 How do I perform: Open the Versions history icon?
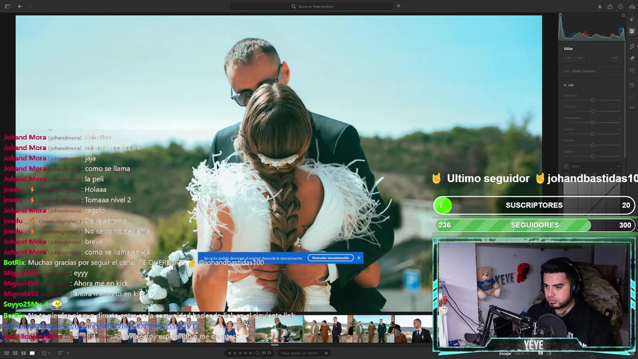pyautogui.click(x=632, y=85)
